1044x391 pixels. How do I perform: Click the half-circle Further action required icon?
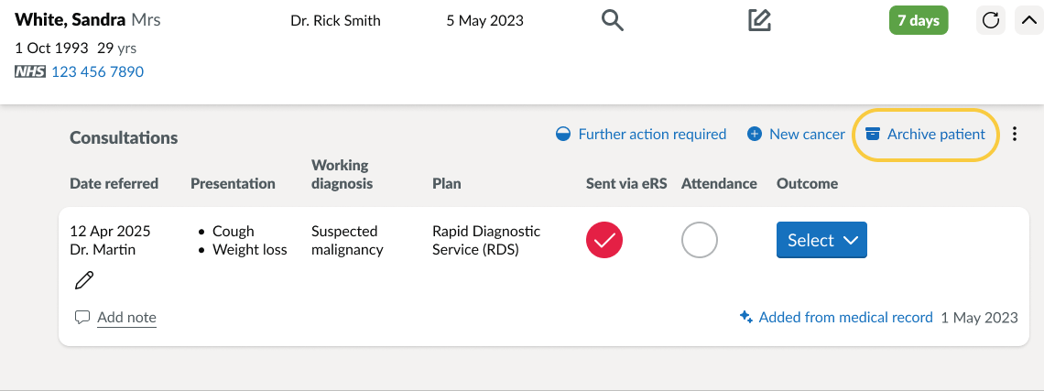pyautogui.click(x=563, y=134)
